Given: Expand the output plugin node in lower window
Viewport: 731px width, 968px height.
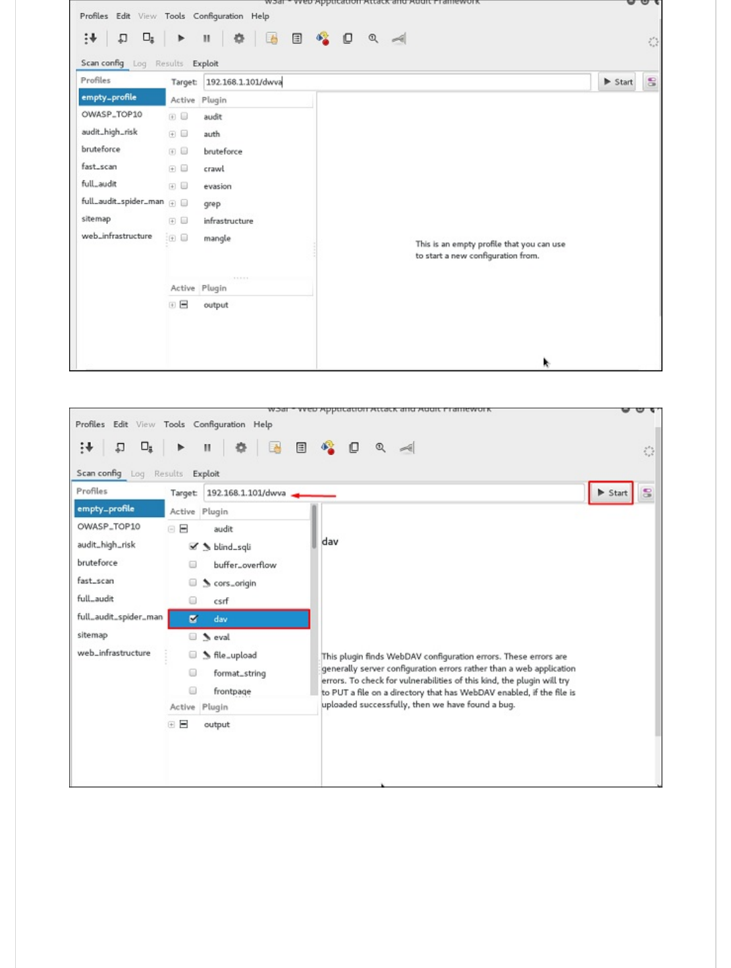Looking at the screenshot, I should tap(171, 724).
